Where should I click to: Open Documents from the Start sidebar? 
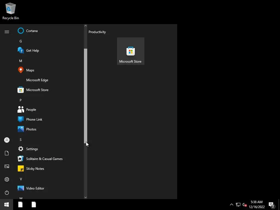pyautogui.click(x=7, y=153)
